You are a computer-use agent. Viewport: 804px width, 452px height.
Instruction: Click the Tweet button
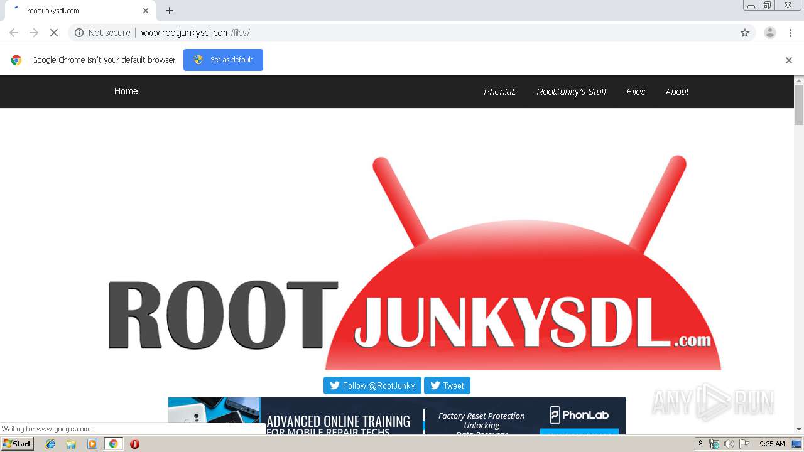point(447,385)
